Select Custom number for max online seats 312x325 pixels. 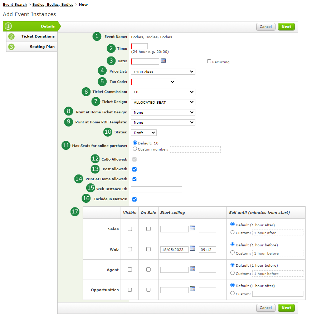click(x=135, y=149)
